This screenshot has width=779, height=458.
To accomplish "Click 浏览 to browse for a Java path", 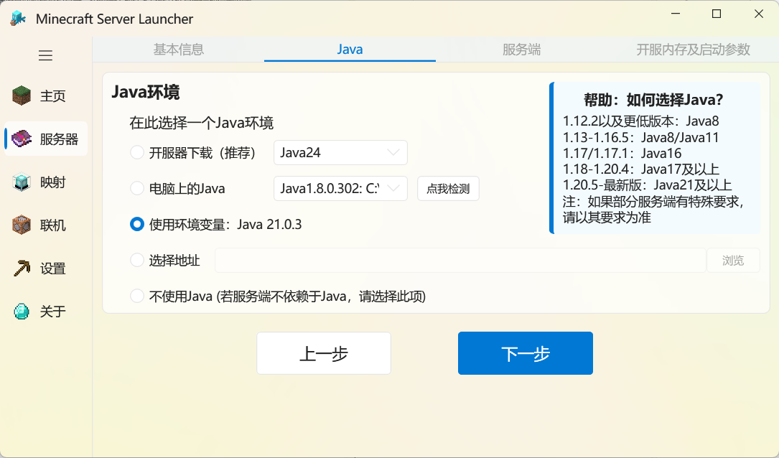I will [733, 260].
